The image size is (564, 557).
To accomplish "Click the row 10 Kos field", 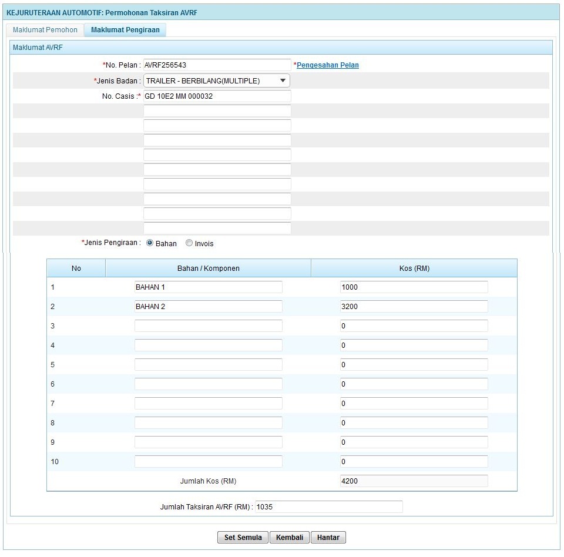I will coord(414,462).
